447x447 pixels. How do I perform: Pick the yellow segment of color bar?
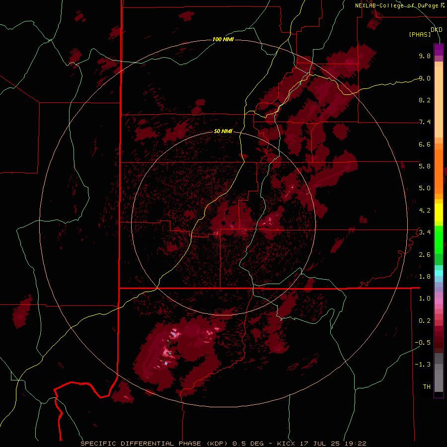click(439, 213)
